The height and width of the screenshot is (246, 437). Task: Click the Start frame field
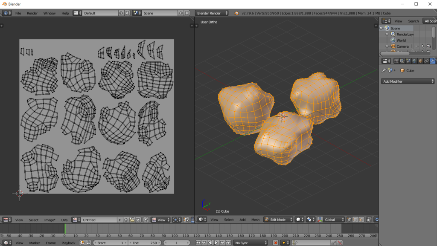coord(110,243)
